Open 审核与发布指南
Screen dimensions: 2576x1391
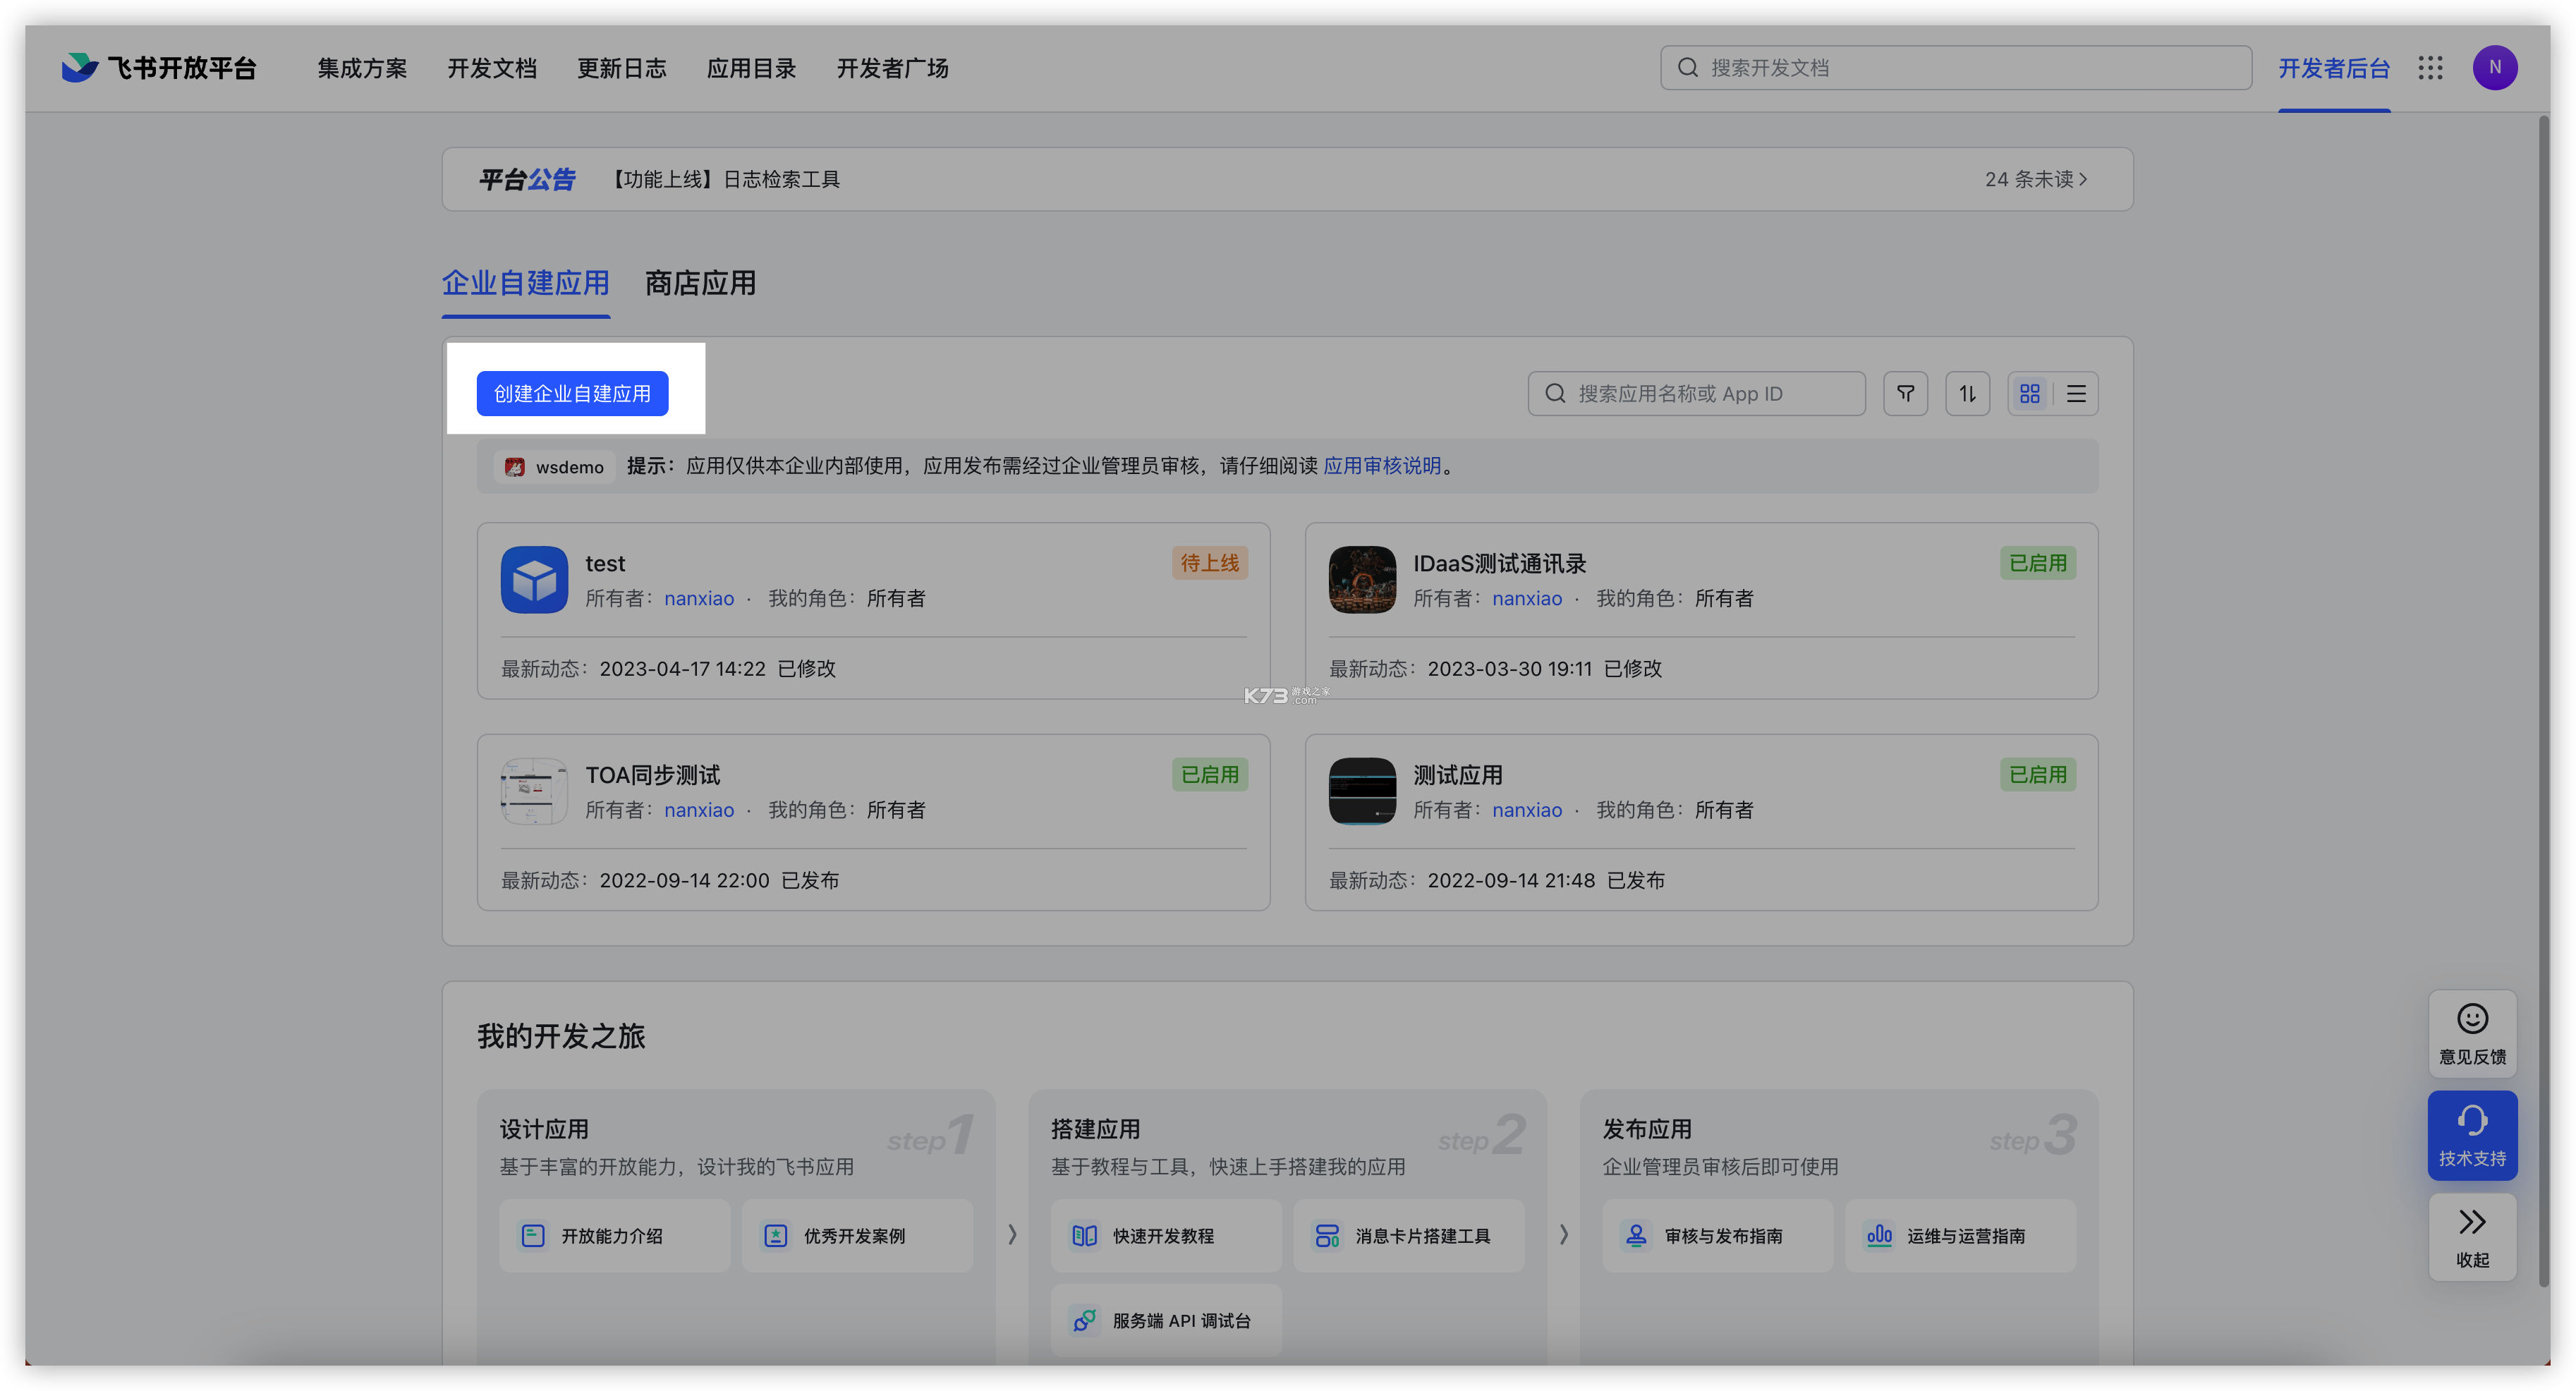click(x=1718, y=1236)
